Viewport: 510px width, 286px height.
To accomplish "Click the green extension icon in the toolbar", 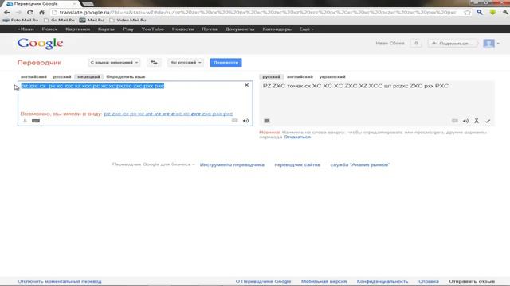I will pos(492,13).
